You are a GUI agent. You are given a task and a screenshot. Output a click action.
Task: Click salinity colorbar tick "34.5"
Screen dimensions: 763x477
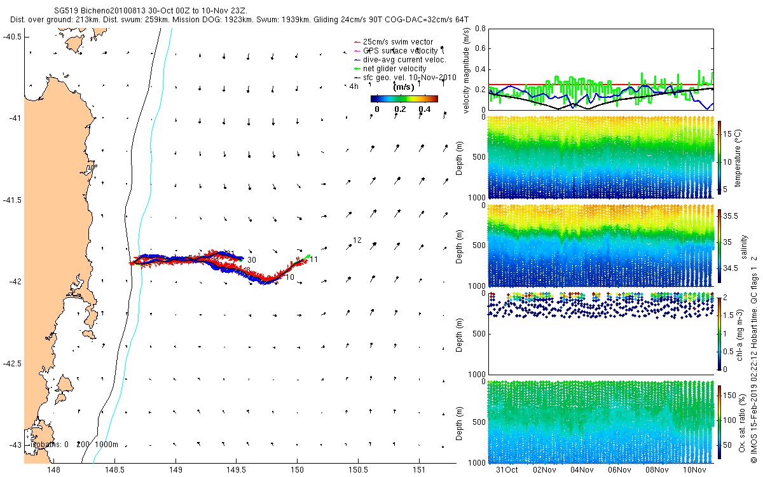point(731,270)
